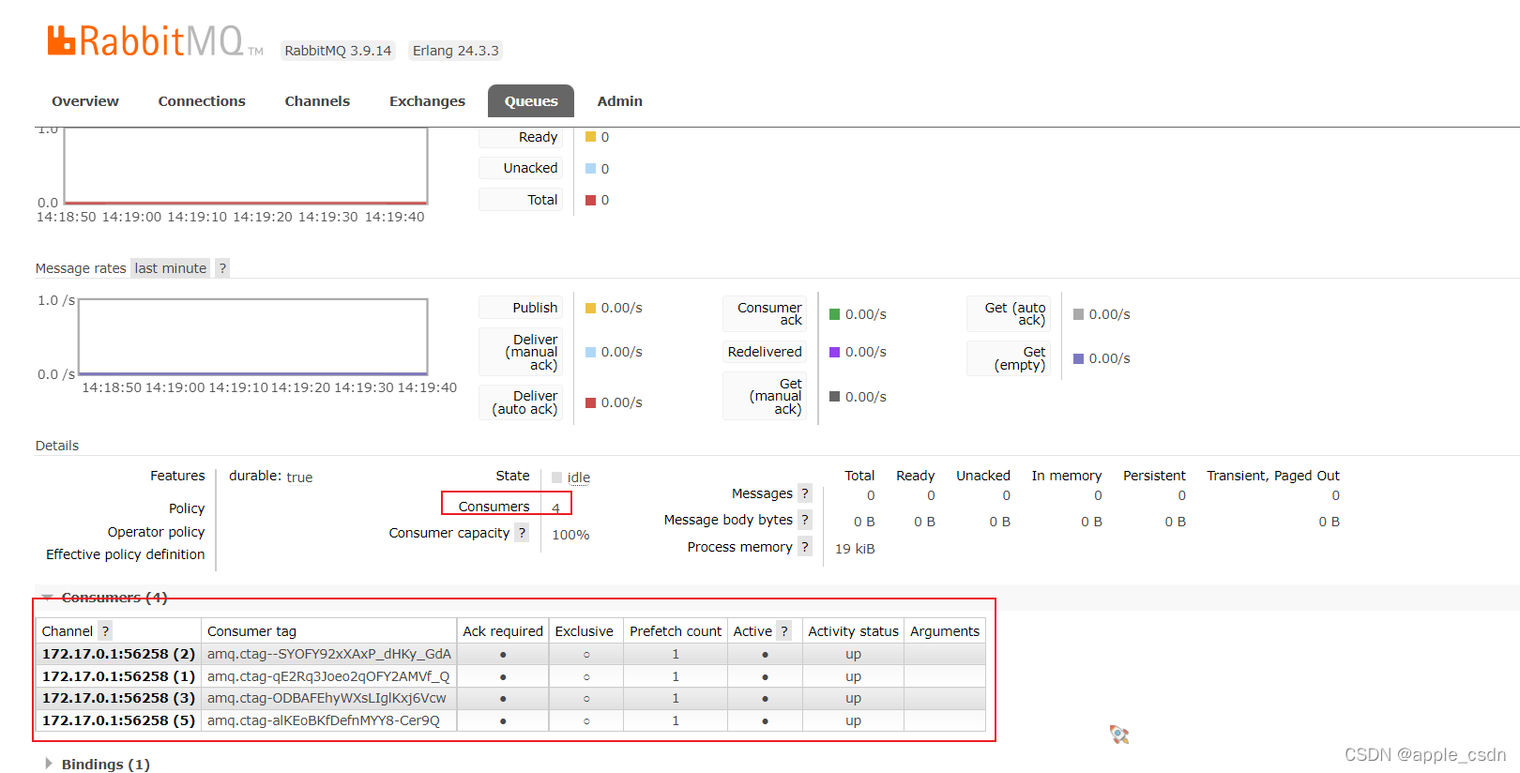This screenshot has width=1520, height=773.
Task: Click consumer tag amq.ctag--SYOFY92xXAxP_dHKy_GdA
Action: click(x=329, y=654)
